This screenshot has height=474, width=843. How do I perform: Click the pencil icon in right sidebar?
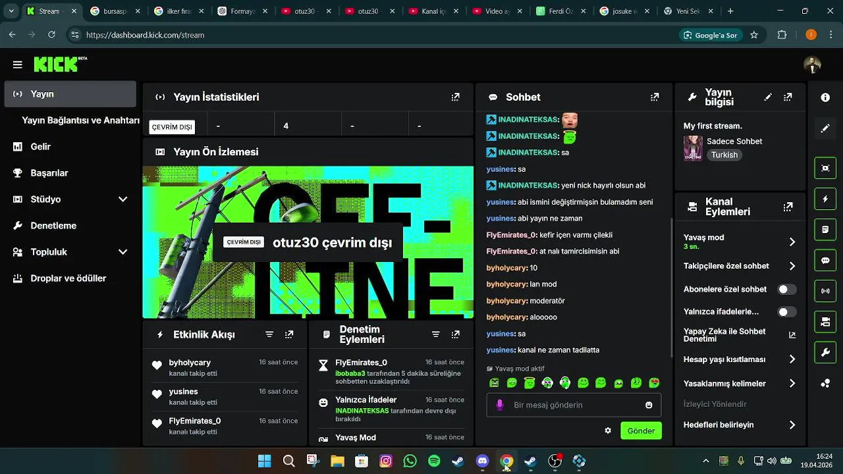(x=825, y=128)
